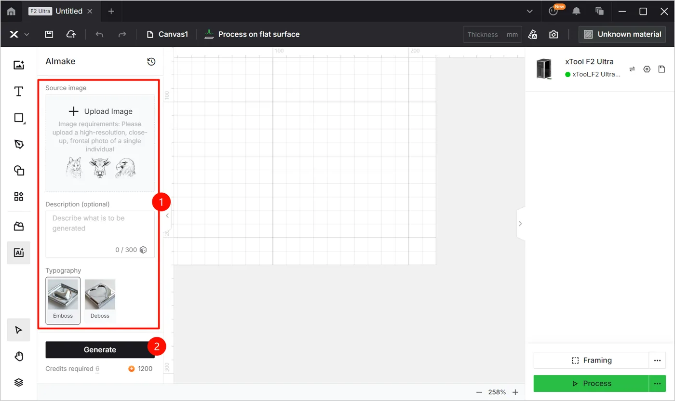Collapse the right device panel handle
675x401 pixels.
tap(520, 223)
